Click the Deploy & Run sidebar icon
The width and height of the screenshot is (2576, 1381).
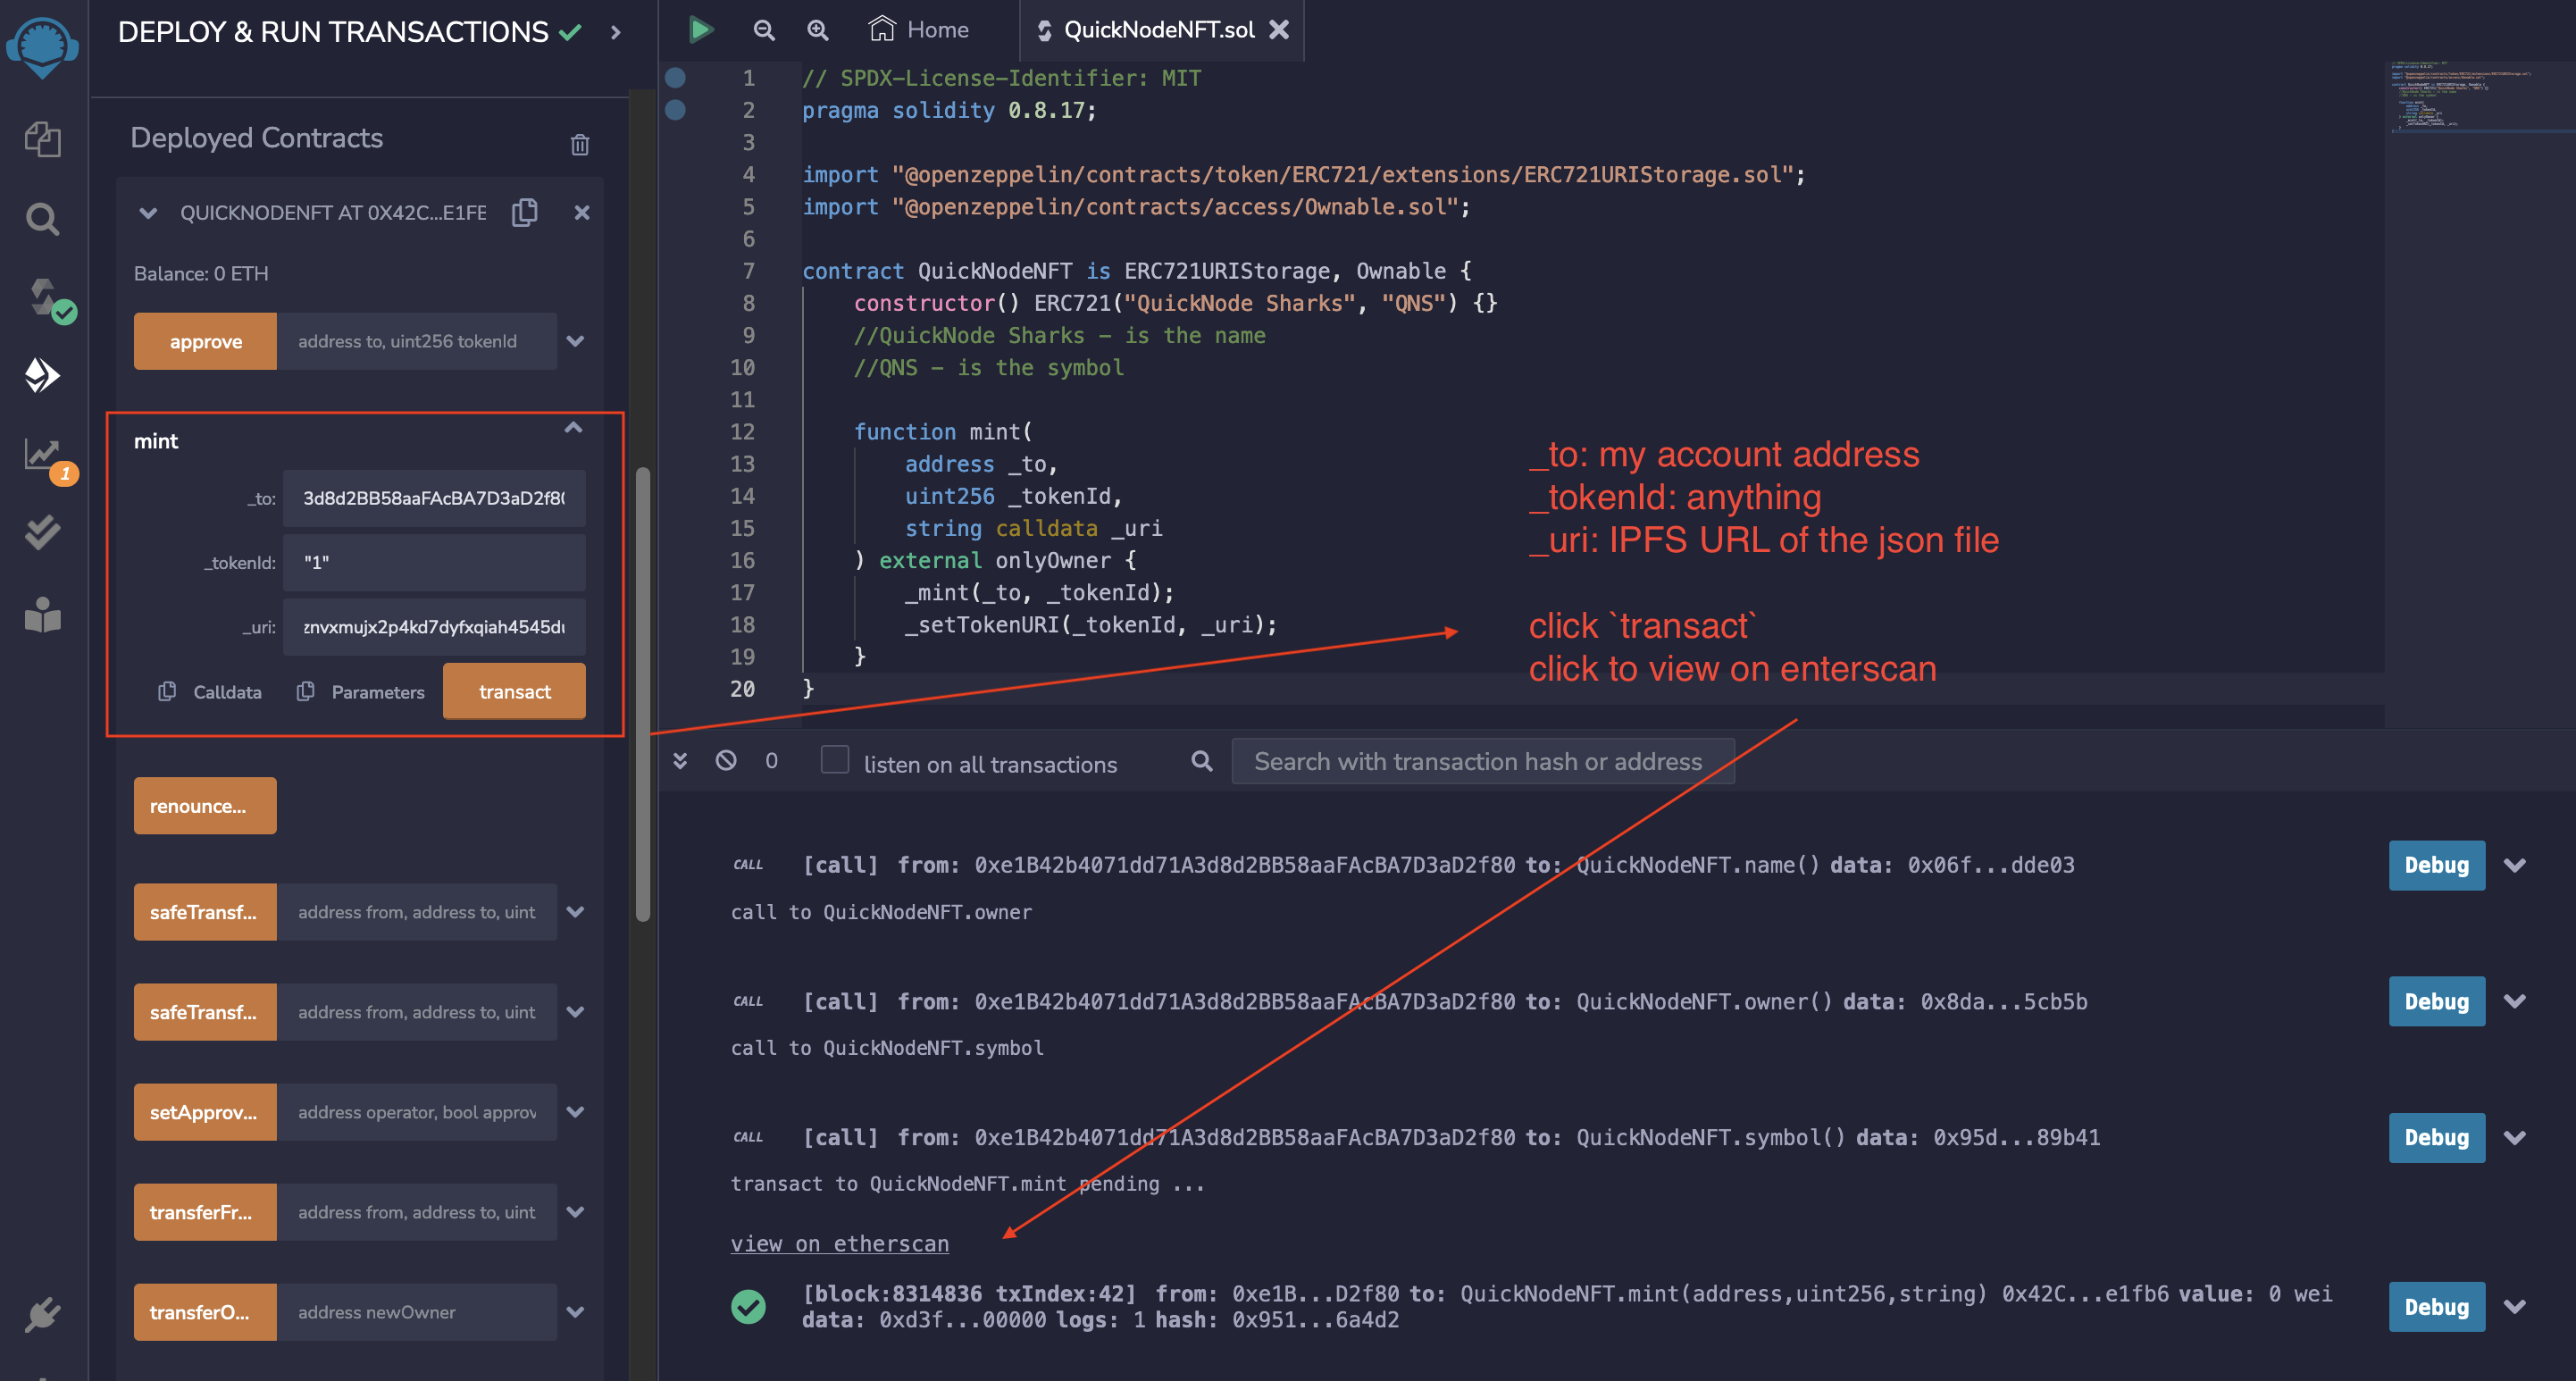coord(42,375)
